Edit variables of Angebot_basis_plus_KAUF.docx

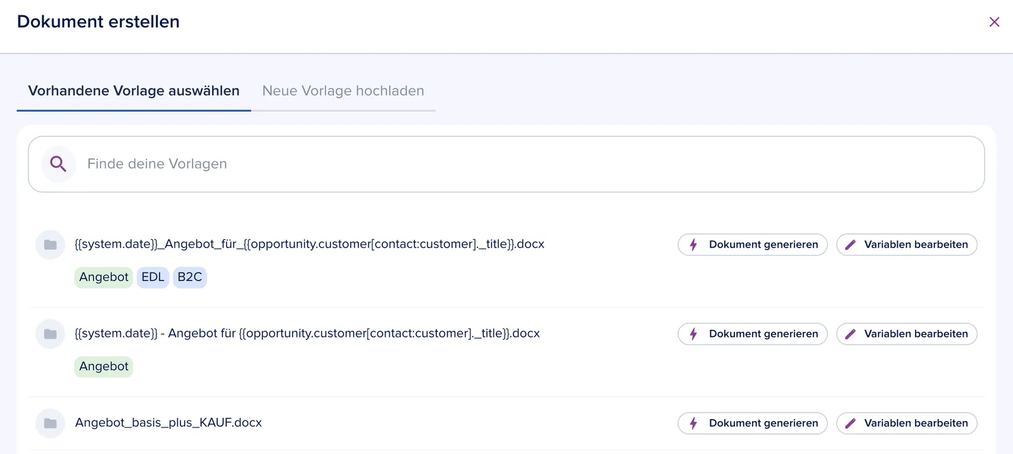click(x=907, y=423)
